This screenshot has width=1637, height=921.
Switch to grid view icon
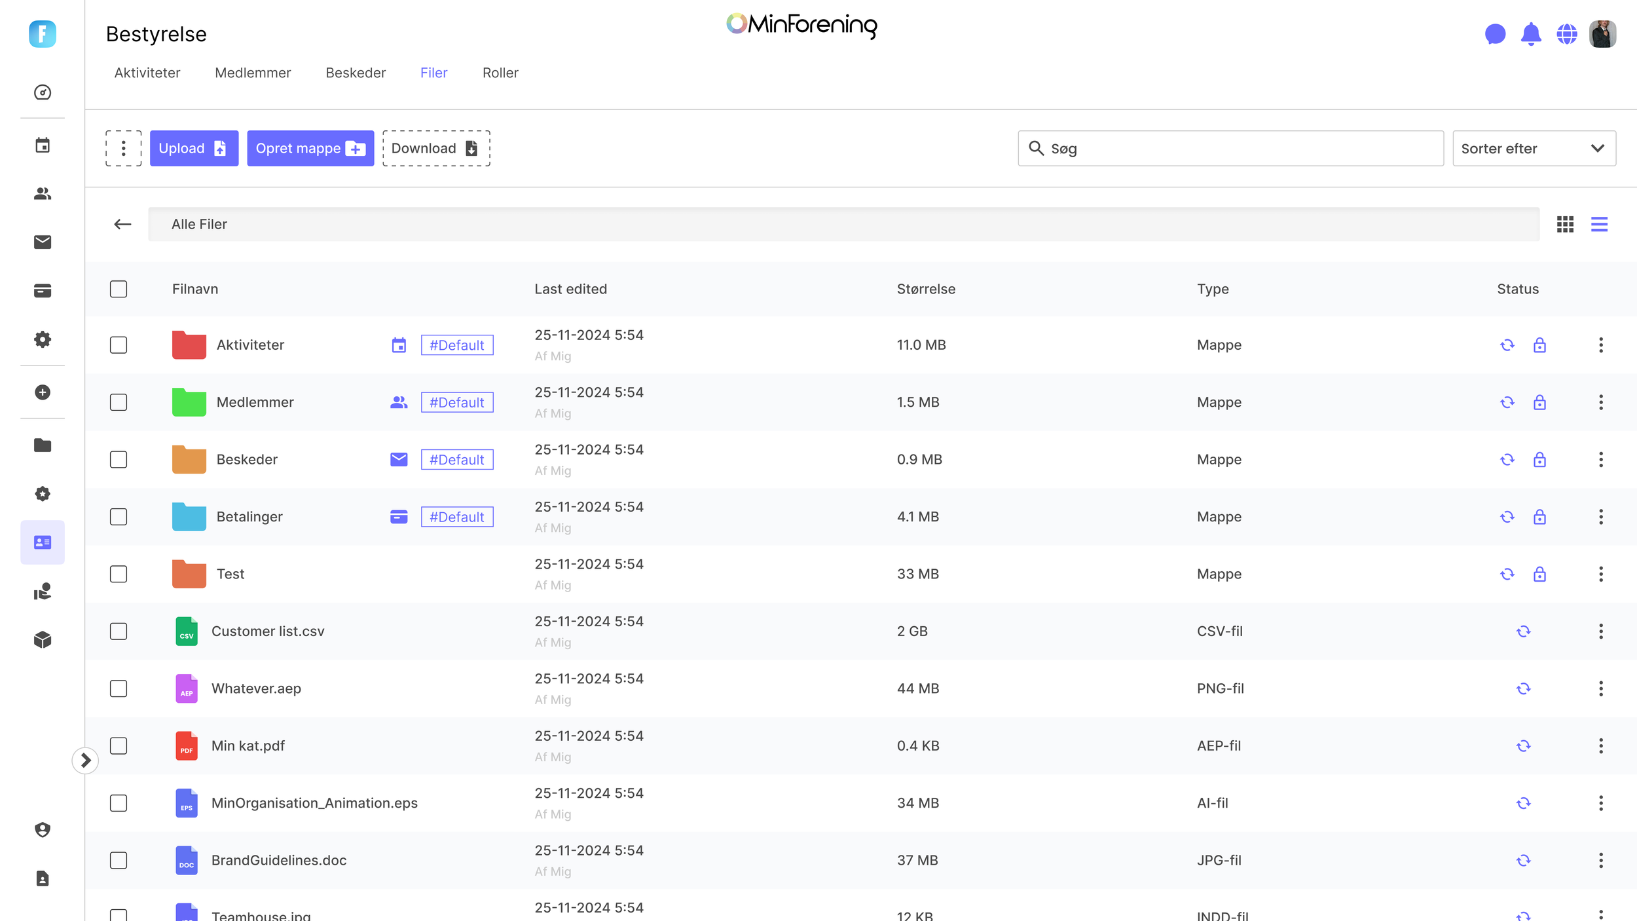click(1565, 225)
